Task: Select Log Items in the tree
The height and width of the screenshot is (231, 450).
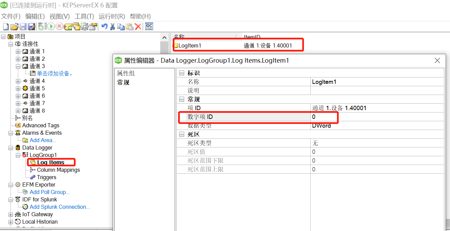Action: (x=51, y=162)
